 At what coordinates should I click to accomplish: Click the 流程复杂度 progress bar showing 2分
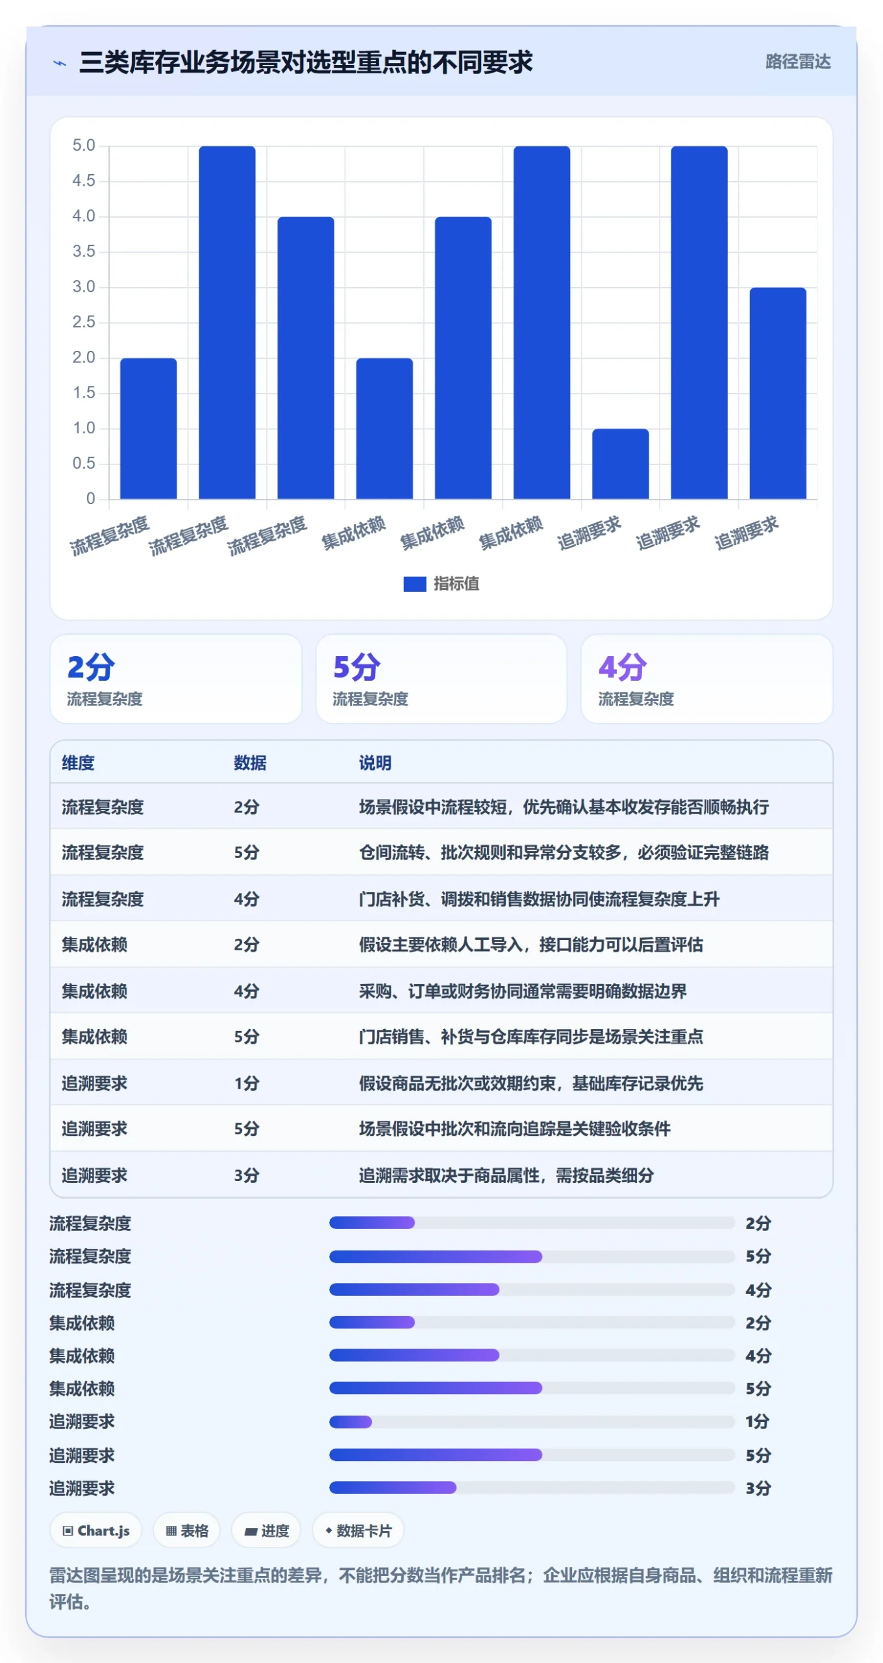[x=532, y=1223]
